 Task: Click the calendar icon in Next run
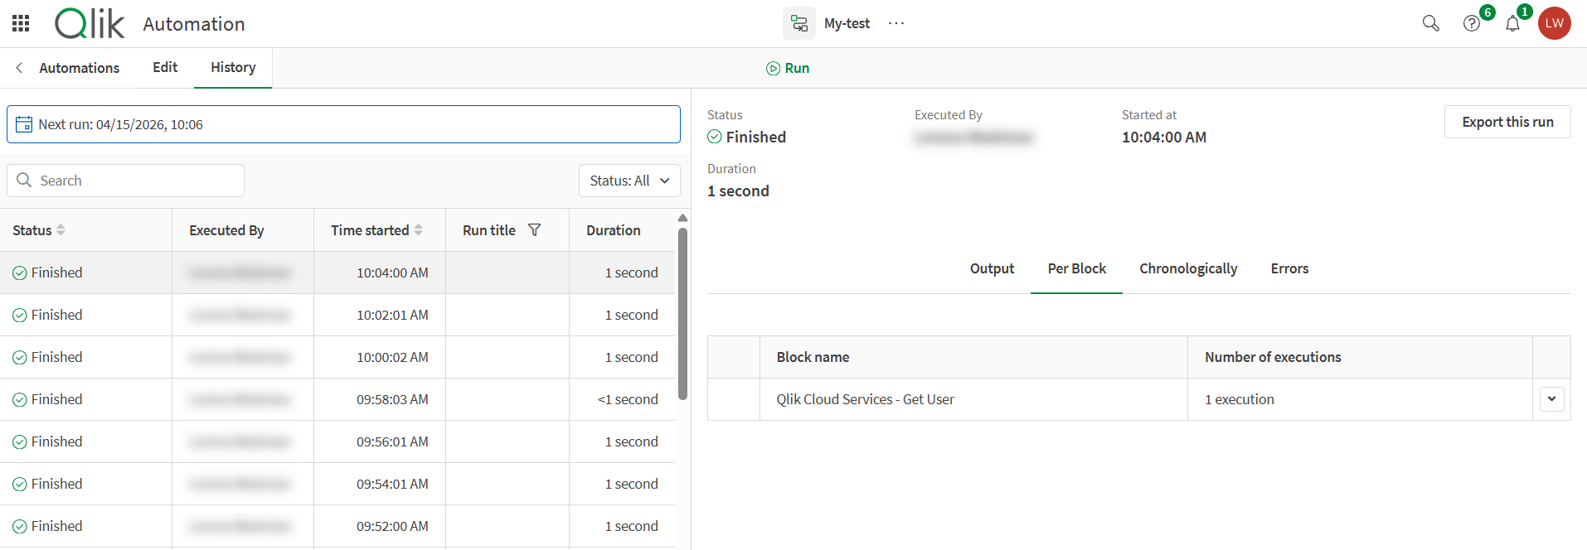pyautogui.click(x=24, y=124)
